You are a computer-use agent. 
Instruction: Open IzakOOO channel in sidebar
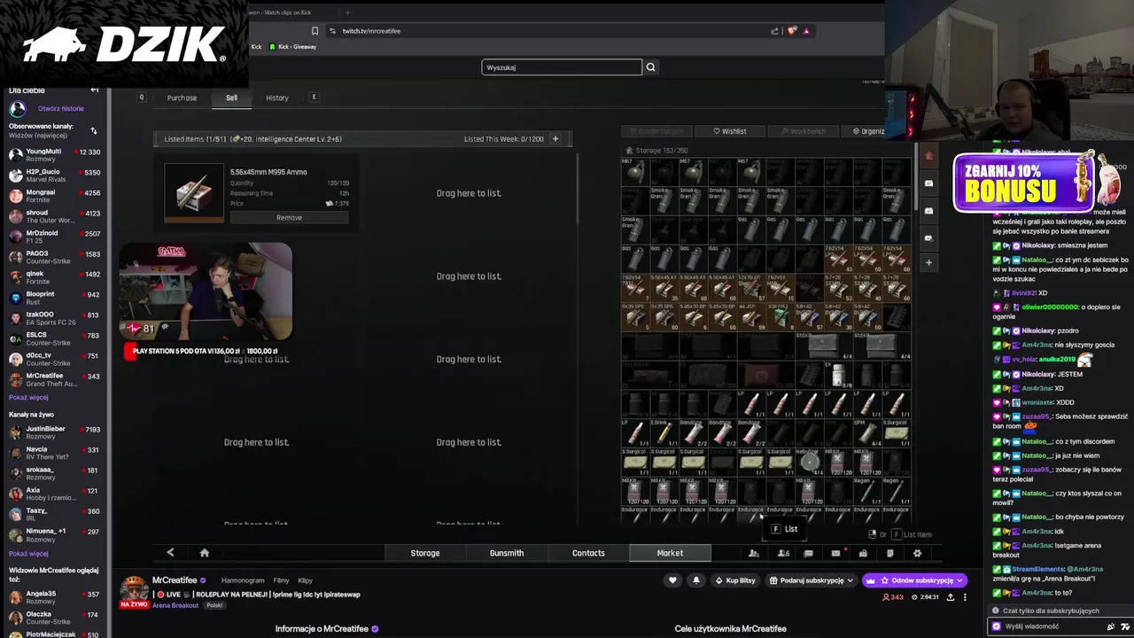pyautogui.click(x=54, y=318)
